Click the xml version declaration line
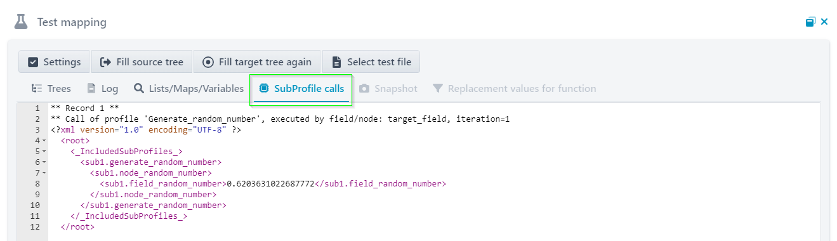Screen dimensions: 837x241 click(x=147, y=129)
